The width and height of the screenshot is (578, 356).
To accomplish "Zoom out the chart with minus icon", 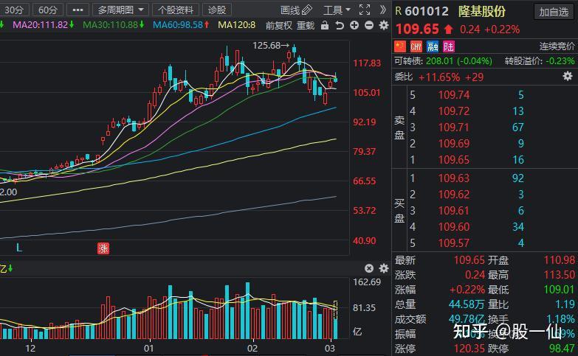I will click(368, 25).
